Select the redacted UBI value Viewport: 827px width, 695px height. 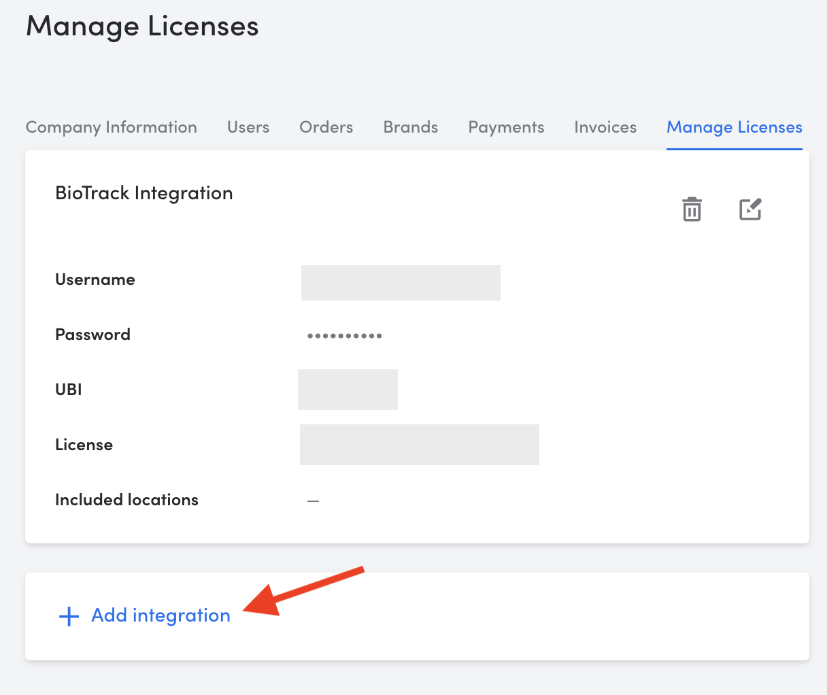click(x=348, y=390)
